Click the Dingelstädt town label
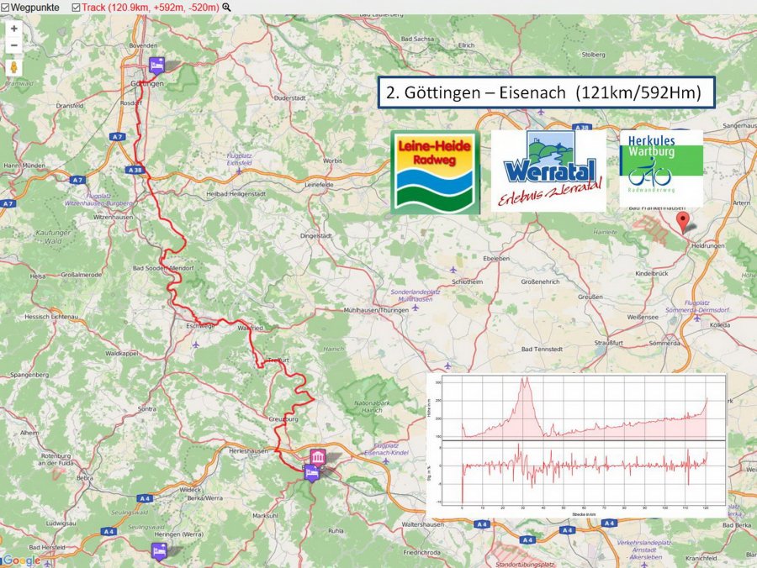 tap(316, 236)
